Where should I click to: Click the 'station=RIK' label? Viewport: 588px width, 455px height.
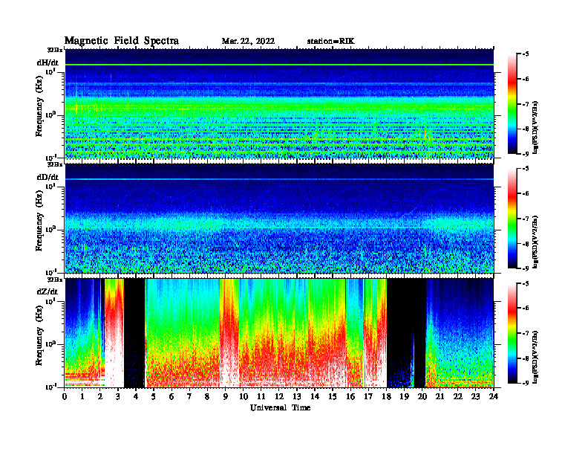point(330,42)
